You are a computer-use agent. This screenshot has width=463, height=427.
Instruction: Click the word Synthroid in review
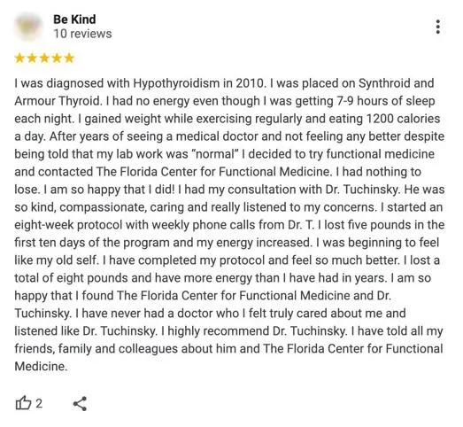(x=384, y=83)
